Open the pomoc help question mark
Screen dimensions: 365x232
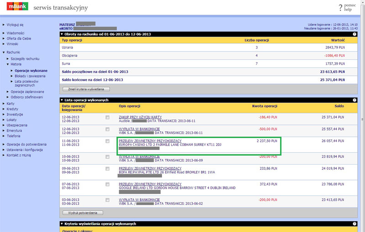[x=340, y=8]
